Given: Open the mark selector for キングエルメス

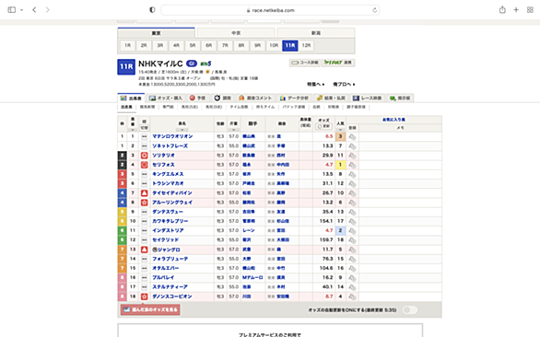Looking at the screenshot, I should point(145,174).
